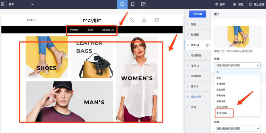
Task: Go to Home in store navigation
Action: [x=74, y=30]
